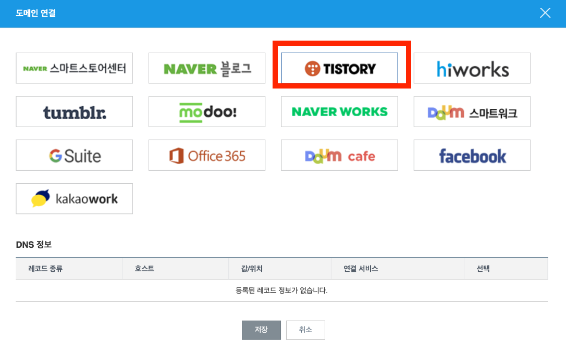This screenshot has height=353, width=566.
Task: Choose the Office 365 service tile
Action: pyautogui.click(x=207, y=155)
